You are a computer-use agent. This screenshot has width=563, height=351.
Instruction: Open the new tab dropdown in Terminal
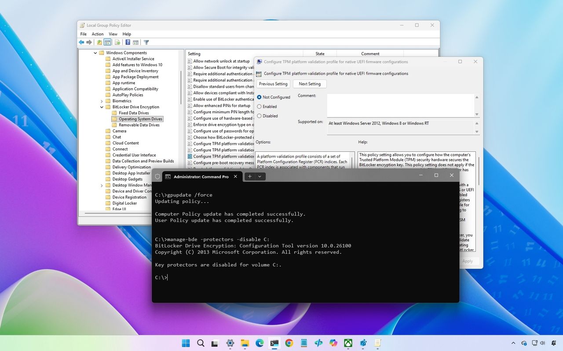pyautogui.click(x=260, y=176)
